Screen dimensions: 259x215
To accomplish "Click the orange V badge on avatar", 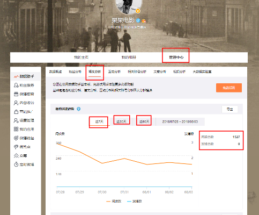I will coord(138,11).
